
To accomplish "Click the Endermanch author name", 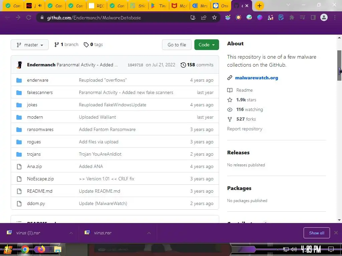I will tap(41, 65).
